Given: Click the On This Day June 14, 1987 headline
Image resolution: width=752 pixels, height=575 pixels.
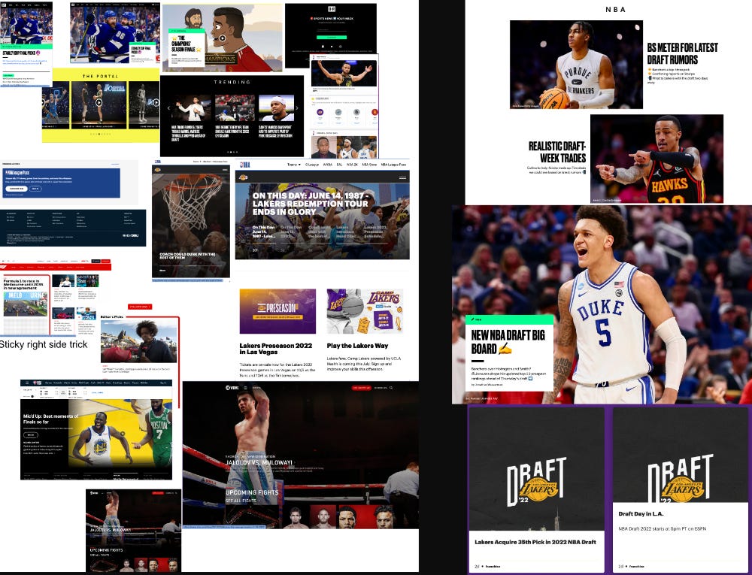Looking at the screenshot, I should (x=310, y=204).
